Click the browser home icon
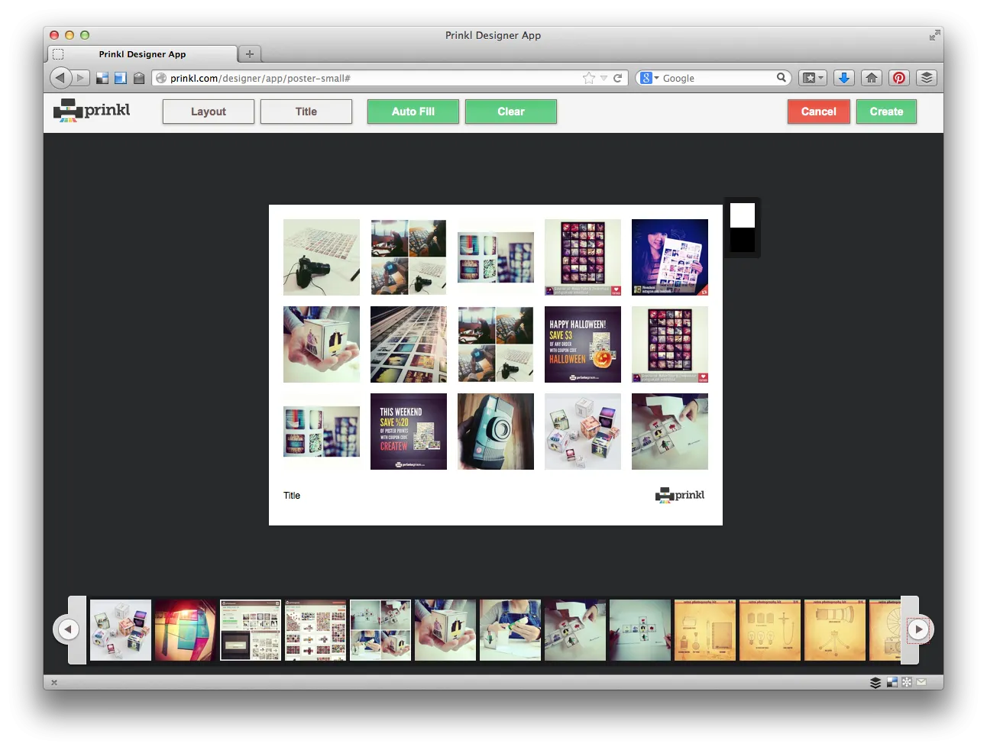987x750 pixels. click(871, 78)
